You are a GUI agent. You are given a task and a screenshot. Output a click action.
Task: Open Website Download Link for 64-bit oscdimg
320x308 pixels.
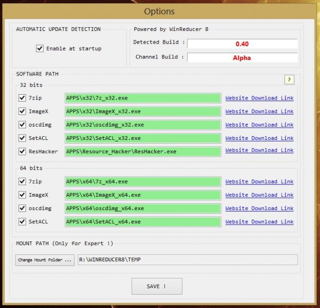tap(259, 208)
